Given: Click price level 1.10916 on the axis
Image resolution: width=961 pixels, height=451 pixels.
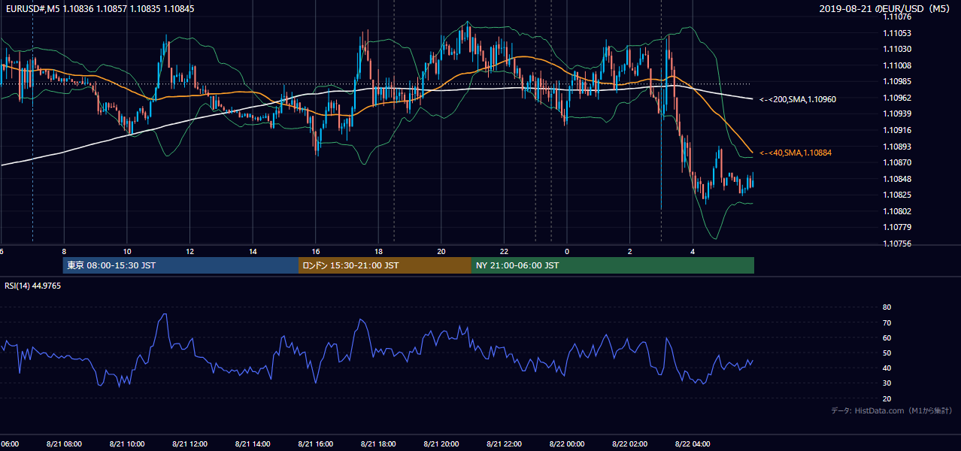Looking at the screenshot, I should (x=897, y=130).
